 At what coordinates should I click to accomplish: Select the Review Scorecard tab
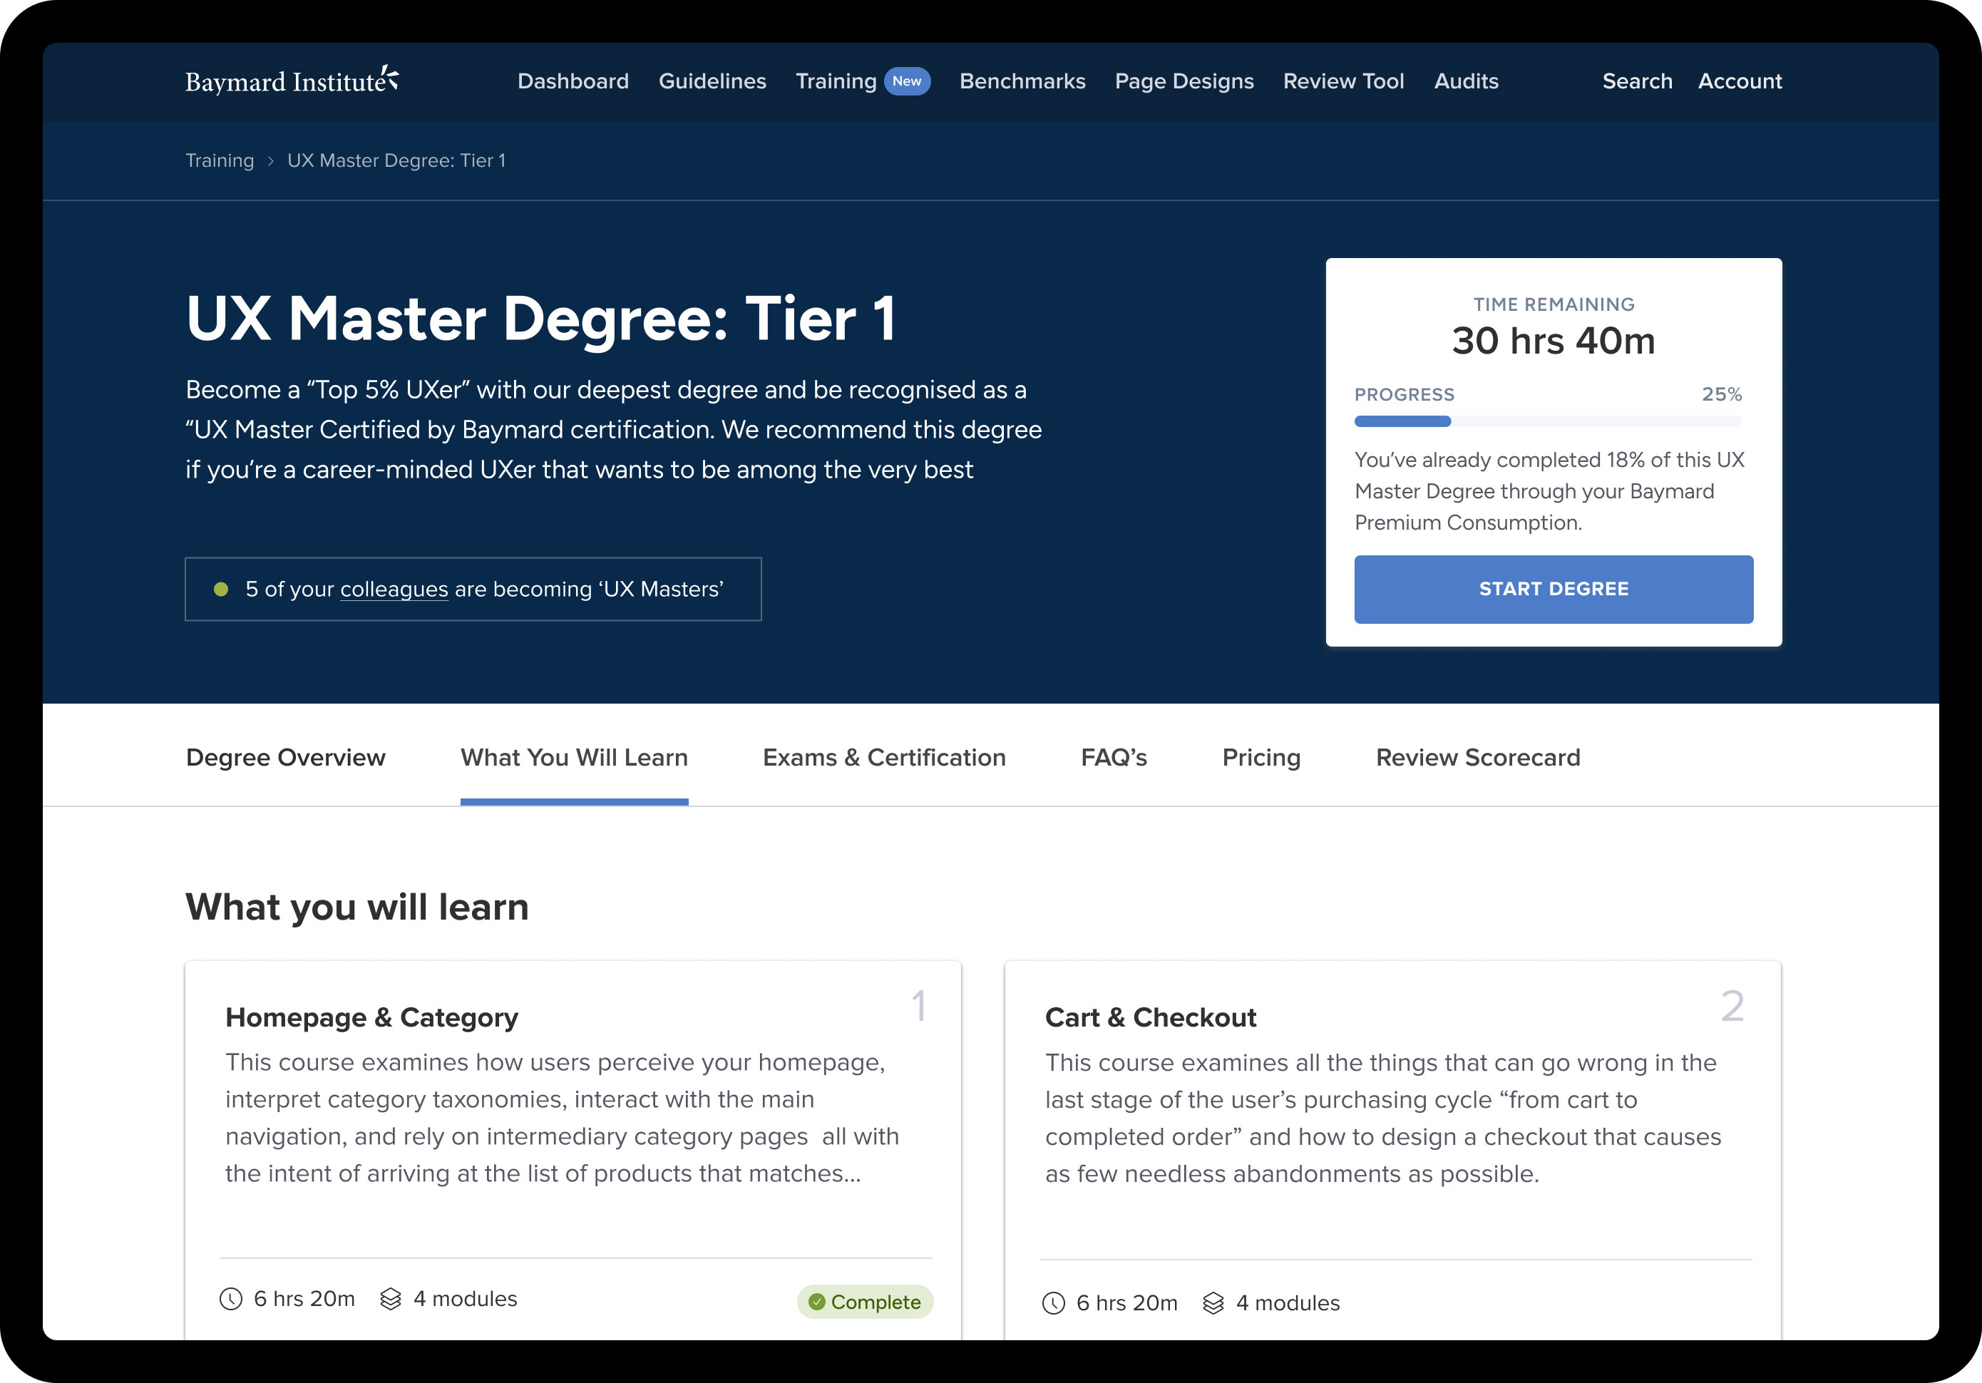tap(1478, 757)
